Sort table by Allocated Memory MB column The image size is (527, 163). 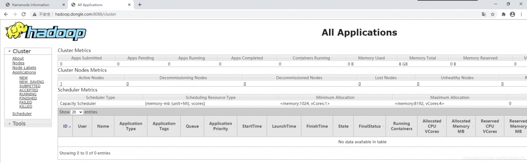click(461, 126)
